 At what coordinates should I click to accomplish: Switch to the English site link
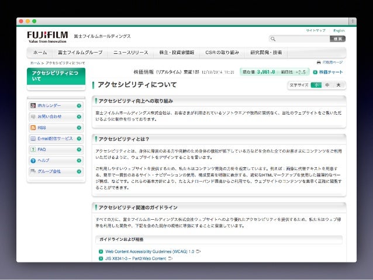pyautogui.click(x=339, y=30)
